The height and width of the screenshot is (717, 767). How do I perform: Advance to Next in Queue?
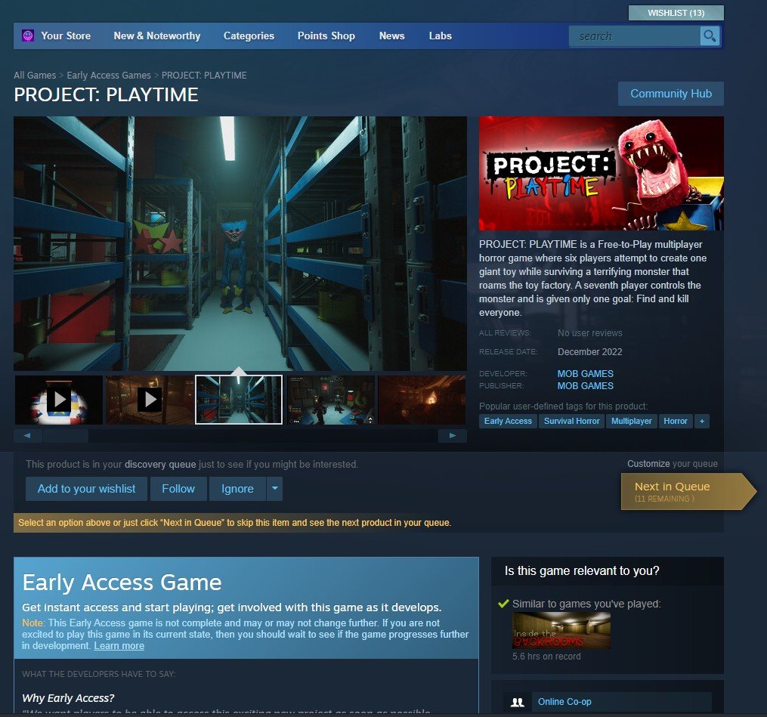point(688,492)
